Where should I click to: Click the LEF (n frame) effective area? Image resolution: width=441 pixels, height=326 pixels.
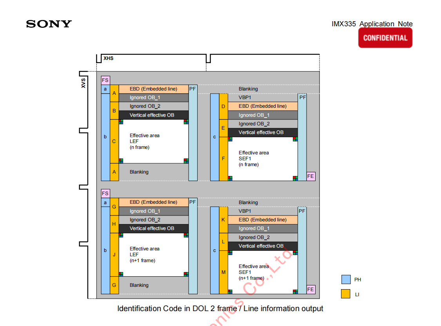[x=154, y=141]
